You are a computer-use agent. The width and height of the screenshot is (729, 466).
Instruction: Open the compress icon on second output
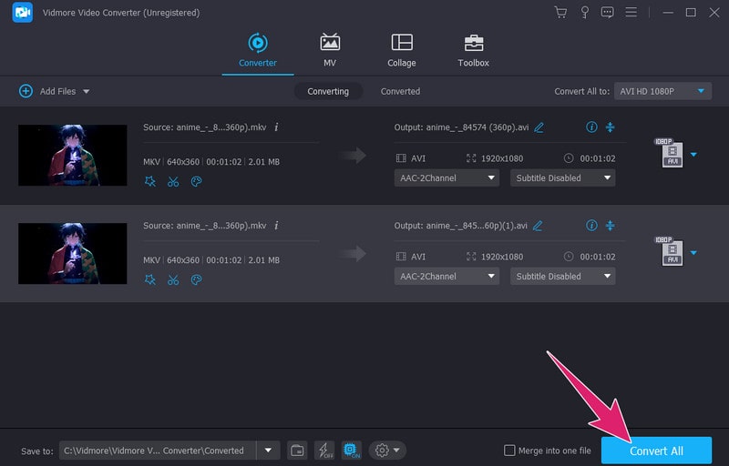point(611,226)
